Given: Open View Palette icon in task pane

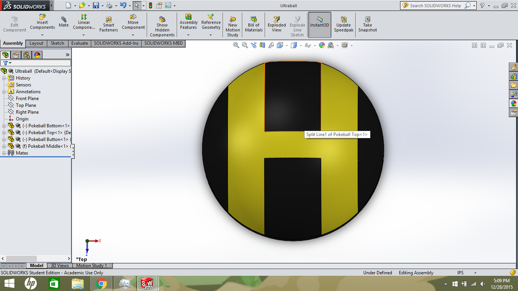Looking at the screenshot, I should [x=514, y=94].
